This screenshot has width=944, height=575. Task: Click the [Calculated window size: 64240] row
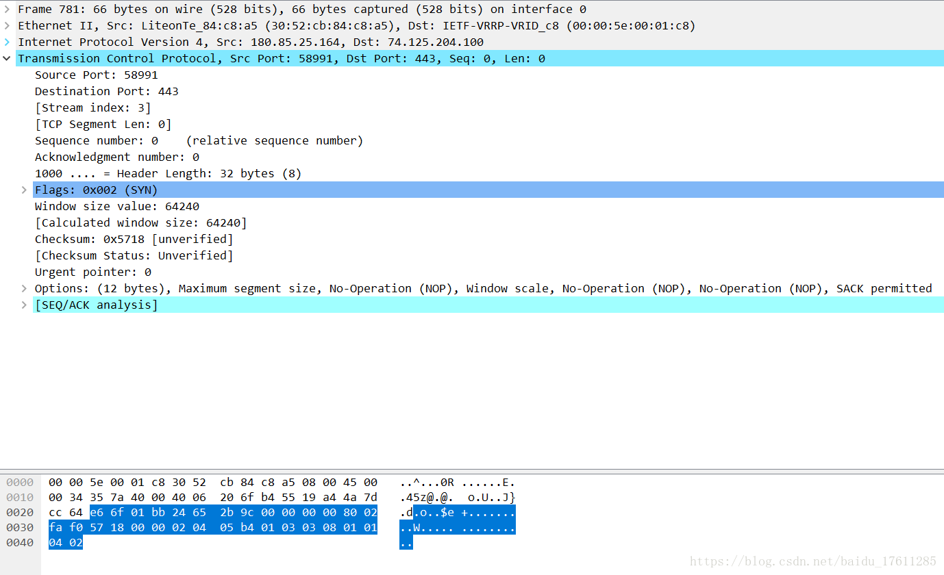(x=140, y=223)
